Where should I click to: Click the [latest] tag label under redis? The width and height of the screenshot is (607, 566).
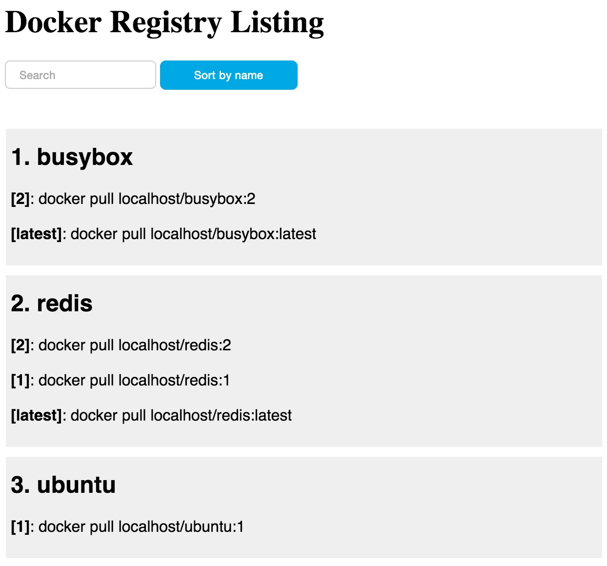[x=36, y=416]
